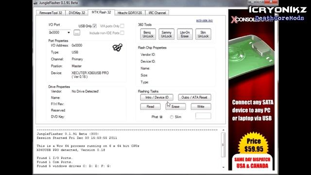Screen dimensions: 311x175
Task: Tick Include non-IDE Ports checkbox
Action: 122,33
